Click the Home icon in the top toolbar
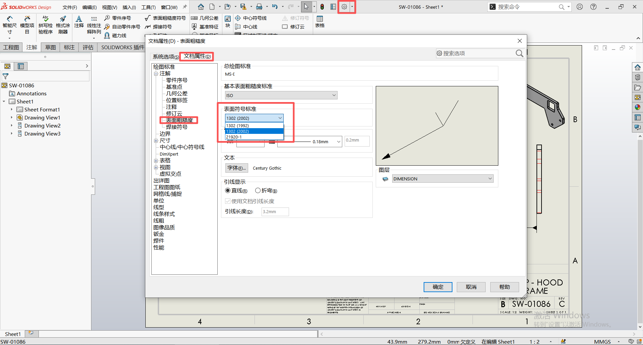The width and height of the screenshot is (643, 345). 201,7
